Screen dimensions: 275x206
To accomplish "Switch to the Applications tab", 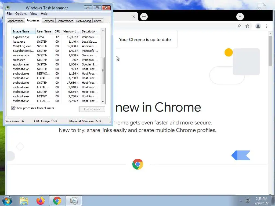I will pos(16,21).
